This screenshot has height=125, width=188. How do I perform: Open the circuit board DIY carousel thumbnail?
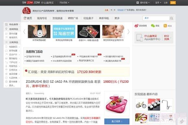89,31
